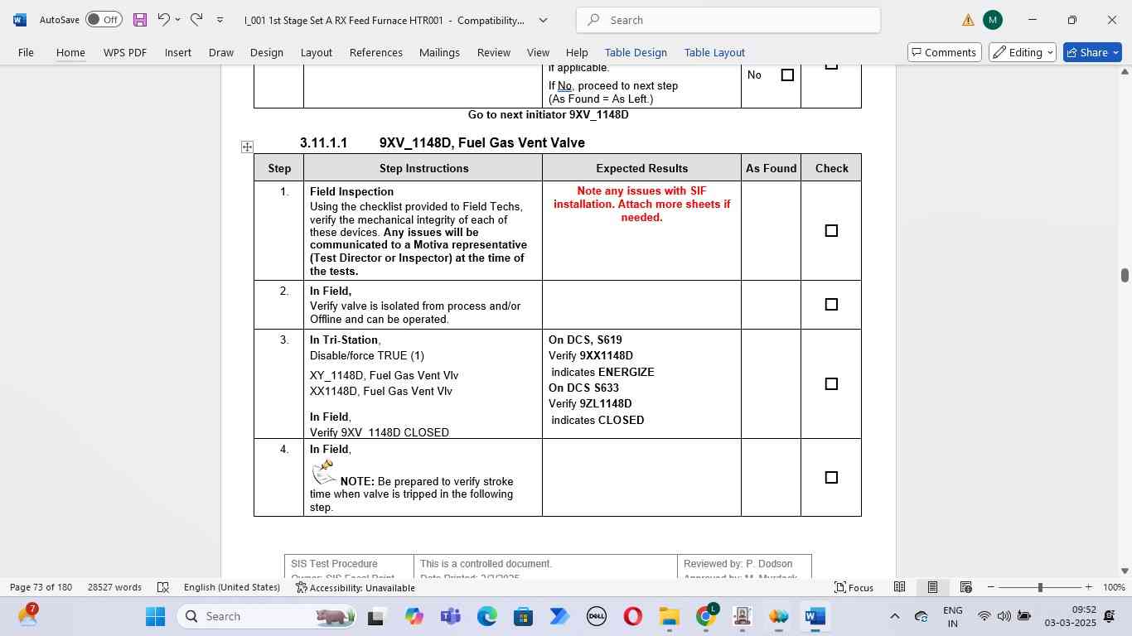
Task: Check the box for step 4 NOTE row
Action: click(831, 478)
